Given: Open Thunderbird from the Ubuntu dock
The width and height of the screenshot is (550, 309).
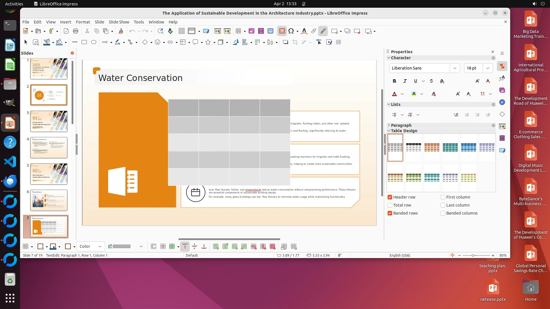Looking at the screenshot, I should pyautogui.click(x=10, y=181).
